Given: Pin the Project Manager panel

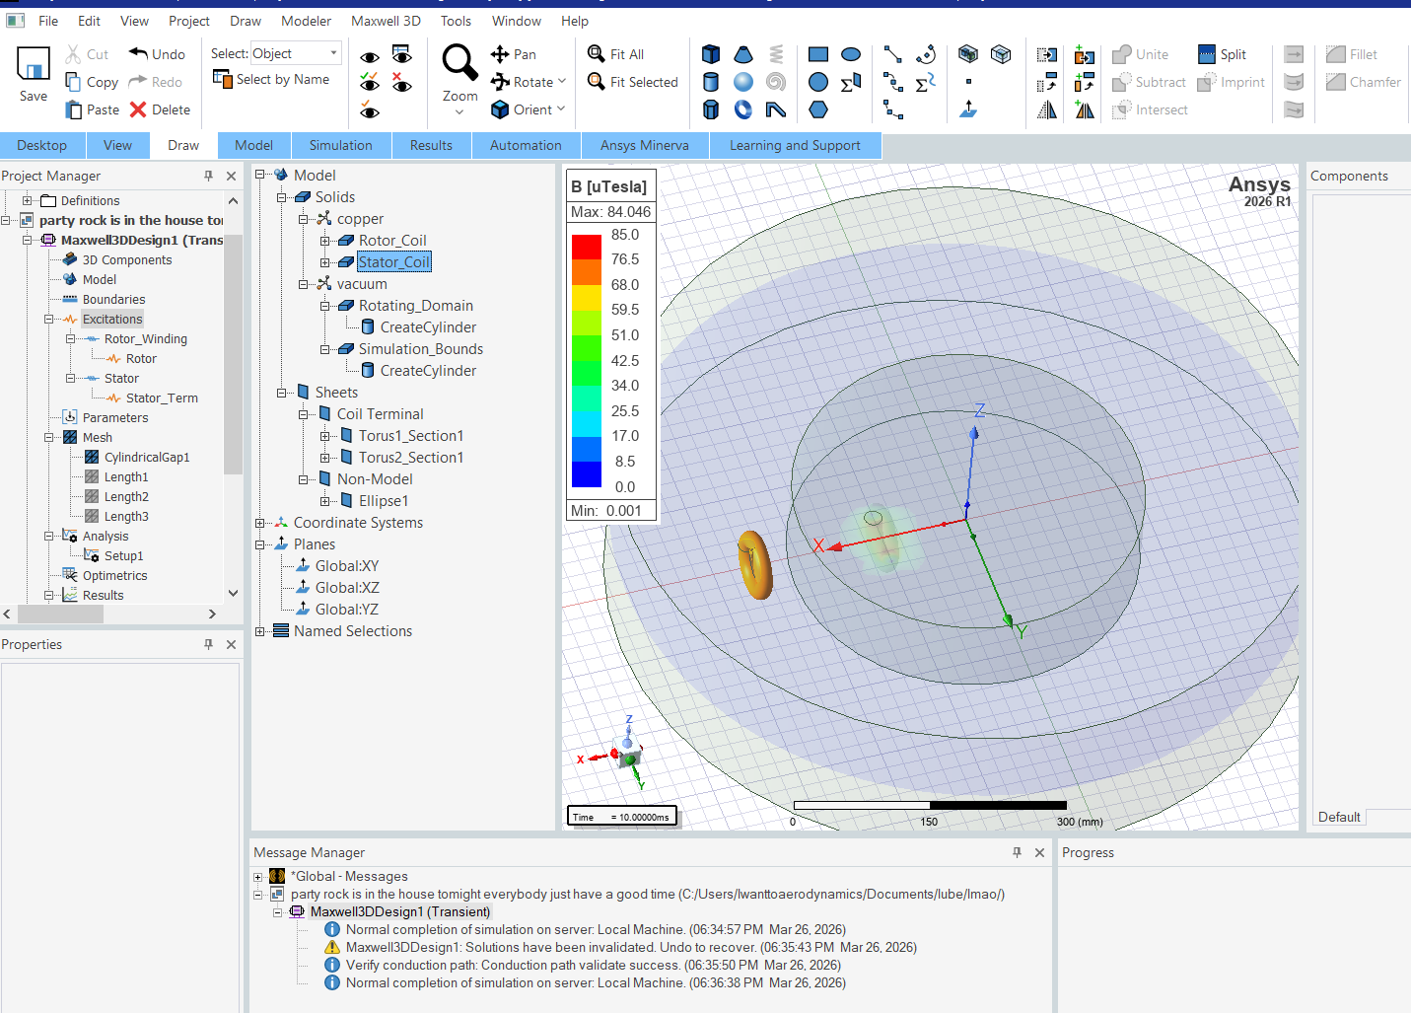Looking at the screenshot, I should click(208, 176).
